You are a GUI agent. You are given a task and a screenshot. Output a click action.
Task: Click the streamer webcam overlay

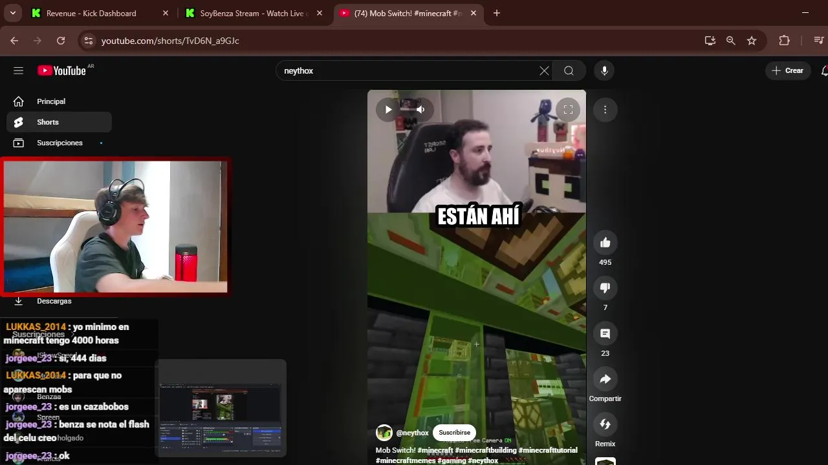(x=115, y=226)
